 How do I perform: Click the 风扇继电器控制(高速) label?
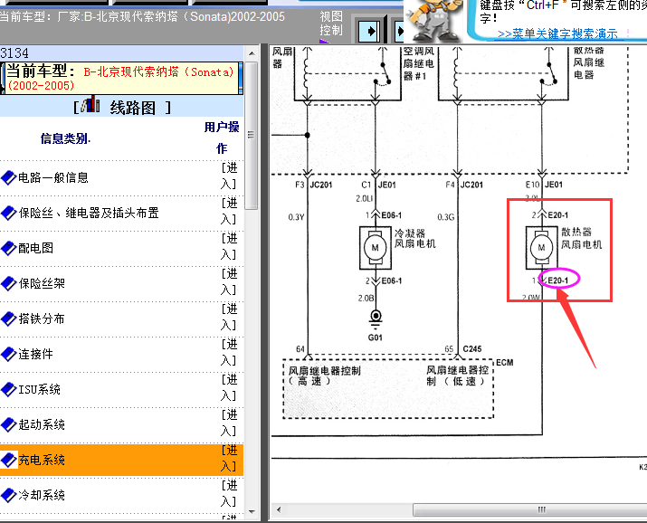(324, 376)
